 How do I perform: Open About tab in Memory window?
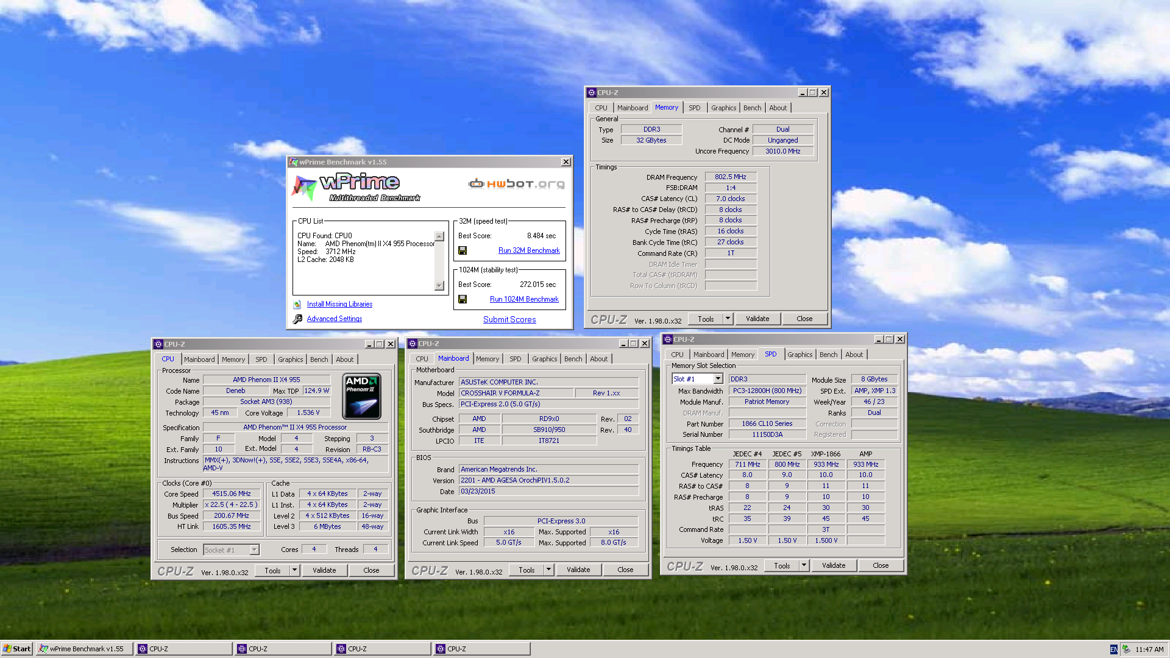click(778, 108)
